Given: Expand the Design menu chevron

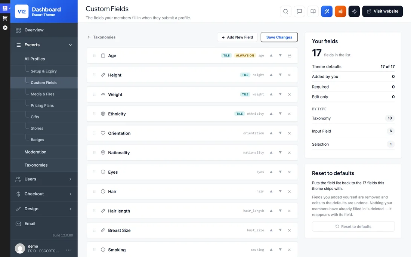Looking at the screenshot, I should 70,209.
